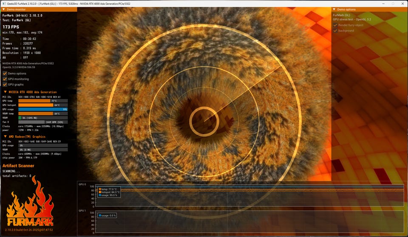
Task: Click the Artifact Scanner heading
Action: [x=18, y=166]
